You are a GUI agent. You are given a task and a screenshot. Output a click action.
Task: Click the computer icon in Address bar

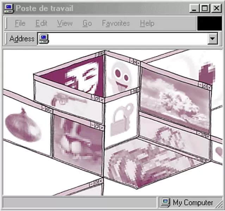point(44,39)
